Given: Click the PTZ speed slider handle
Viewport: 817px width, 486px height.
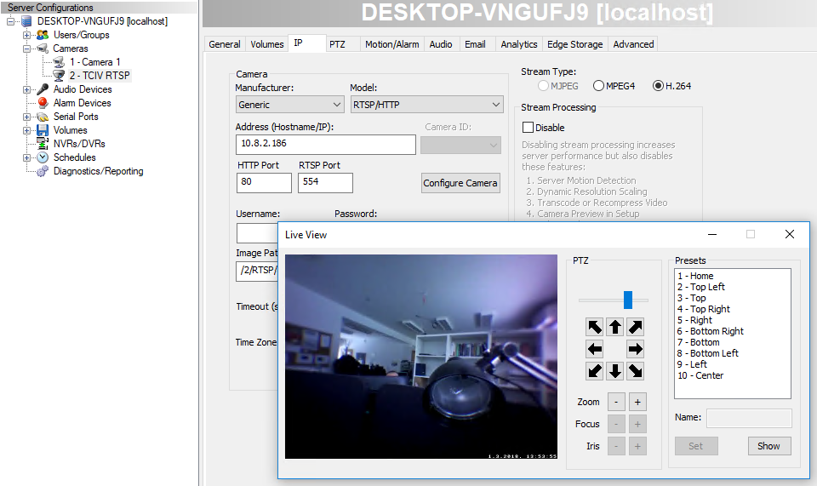Looking at the screenshot, I should point(628,300).
